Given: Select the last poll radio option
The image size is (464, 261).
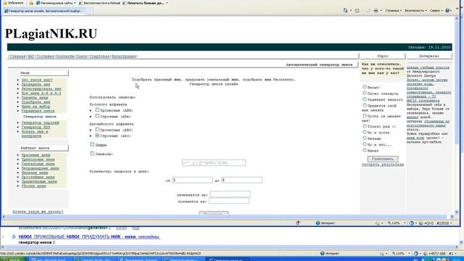Looking at the screenshot, I should [x=365, y=150].
